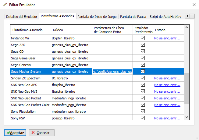Screen dimensions: 199x140
Task: Select the Sega Master System platform cell
Action: click(30, 72)
